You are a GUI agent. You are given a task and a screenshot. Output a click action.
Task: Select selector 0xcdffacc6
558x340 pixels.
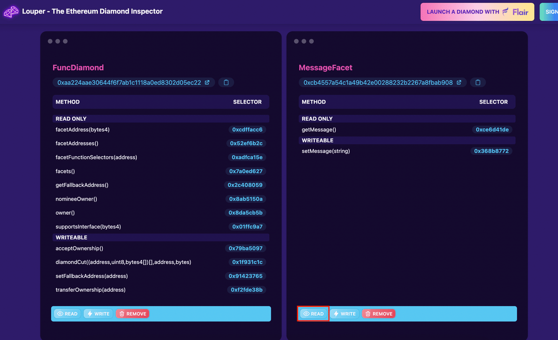[247, 130]
